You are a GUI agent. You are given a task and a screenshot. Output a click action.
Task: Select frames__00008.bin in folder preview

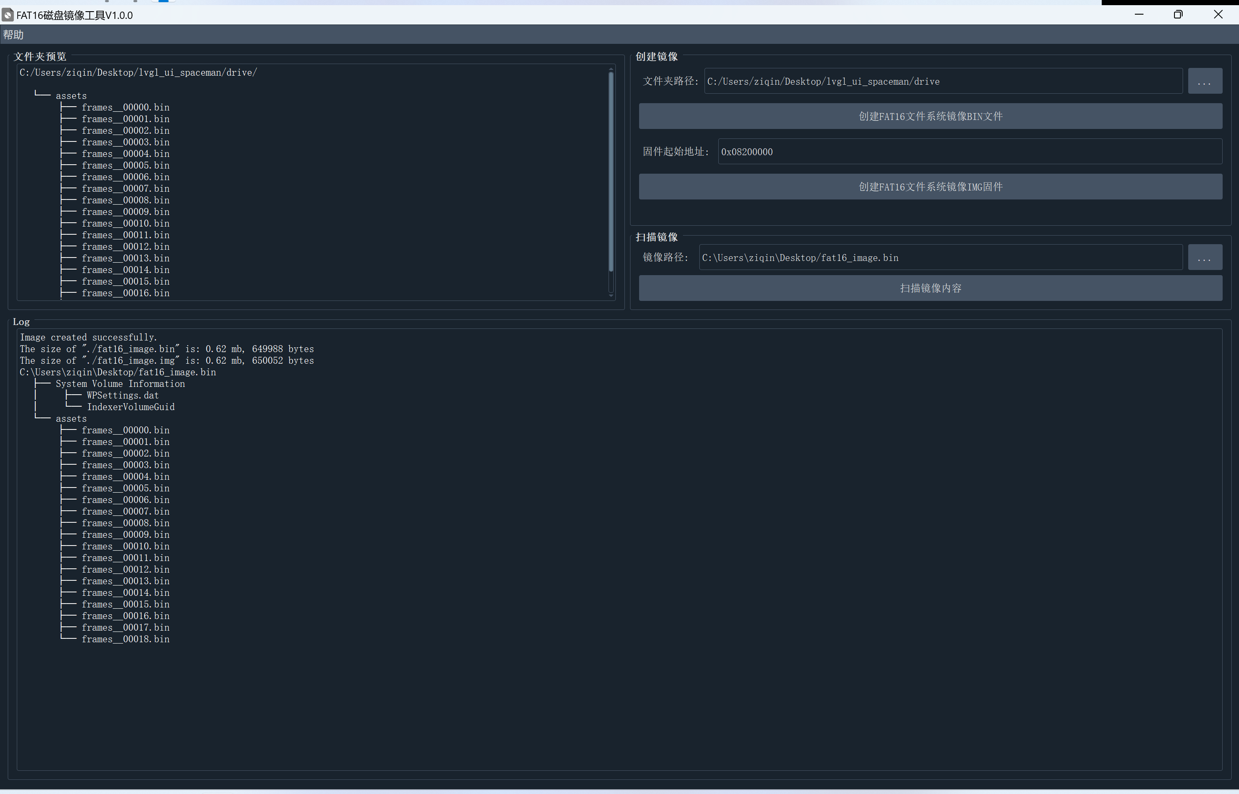125,200
